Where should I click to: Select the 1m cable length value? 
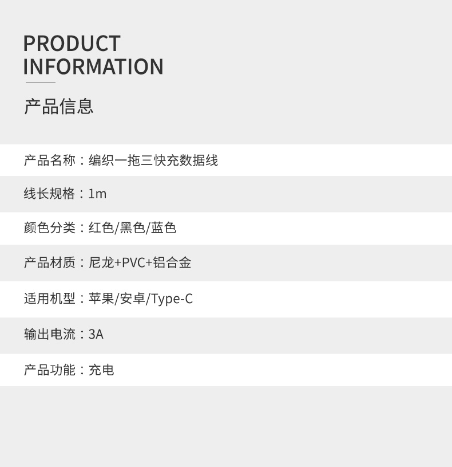97,194
